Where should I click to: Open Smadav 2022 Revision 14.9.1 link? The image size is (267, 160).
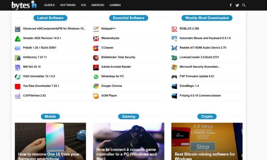42,38
